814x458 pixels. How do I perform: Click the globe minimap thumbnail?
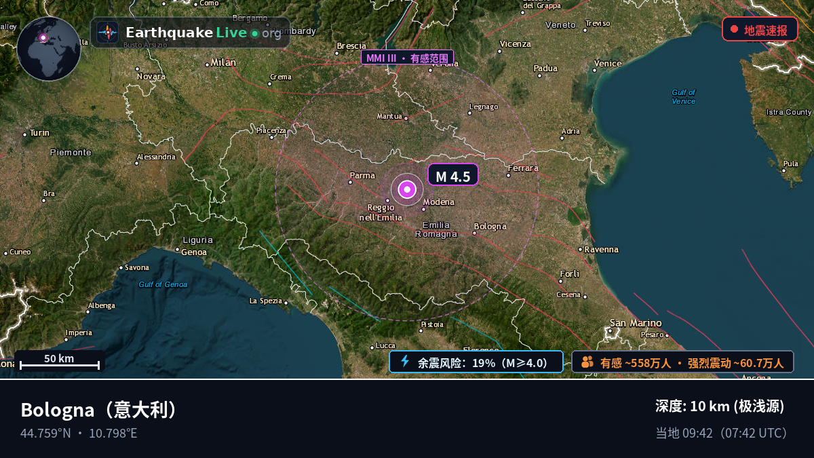coord(49,49)
